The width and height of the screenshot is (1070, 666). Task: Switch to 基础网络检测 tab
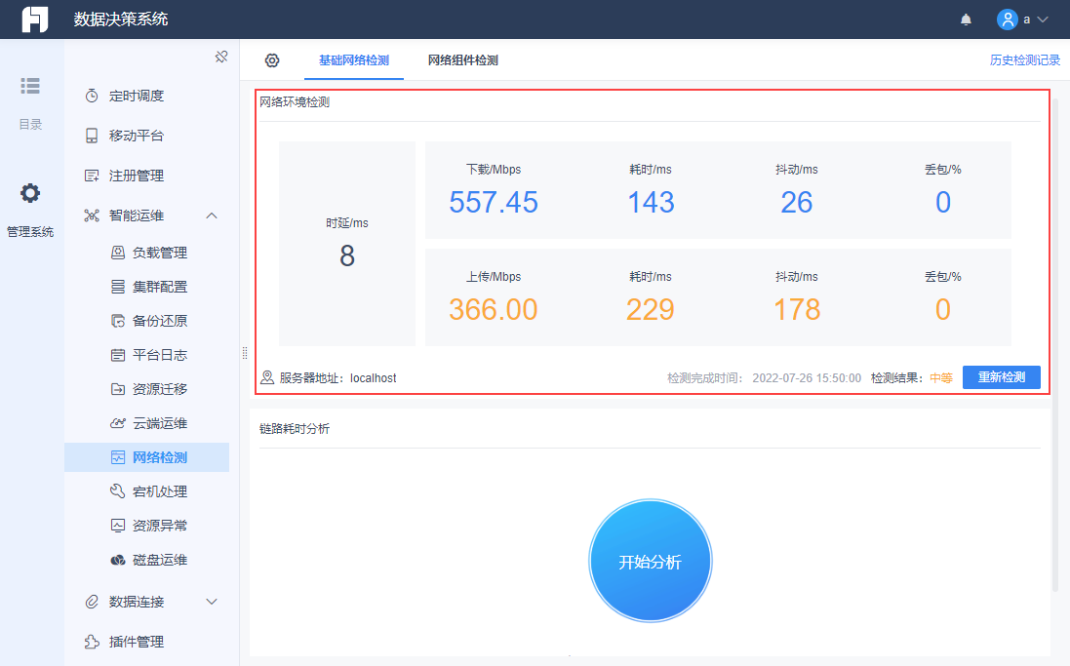353,60
